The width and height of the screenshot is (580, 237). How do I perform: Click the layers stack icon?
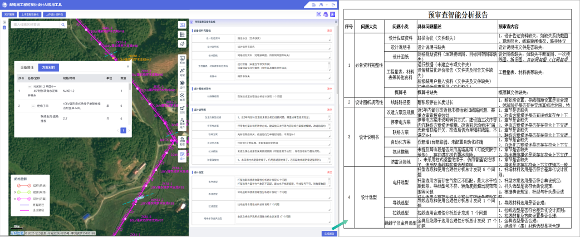pyautogui.click(x=326, y=14)
